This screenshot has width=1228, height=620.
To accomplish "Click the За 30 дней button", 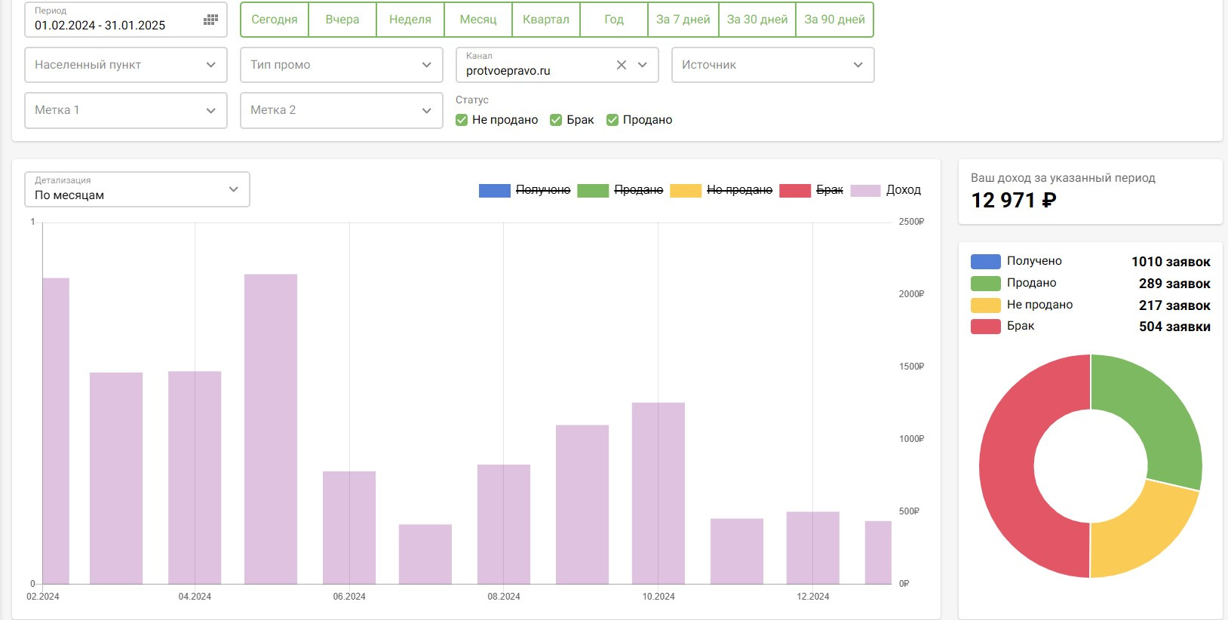I will click(x=757, y=20).
